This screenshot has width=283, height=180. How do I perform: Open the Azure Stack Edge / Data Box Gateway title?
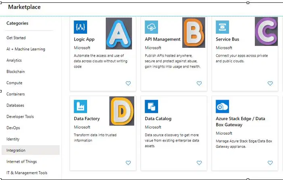tap(240, 122)
